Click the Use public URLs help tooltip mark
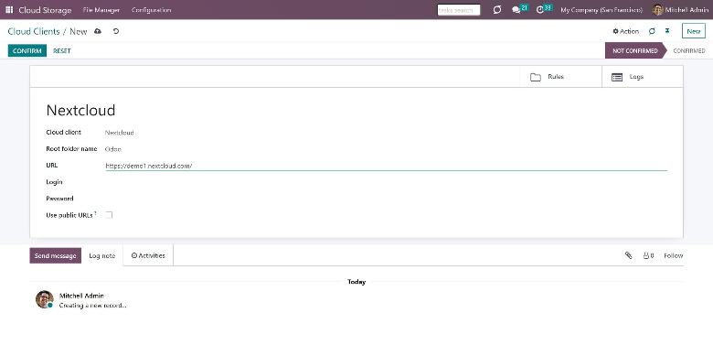Screen dimensions: 713x345 tap(95, 213)
